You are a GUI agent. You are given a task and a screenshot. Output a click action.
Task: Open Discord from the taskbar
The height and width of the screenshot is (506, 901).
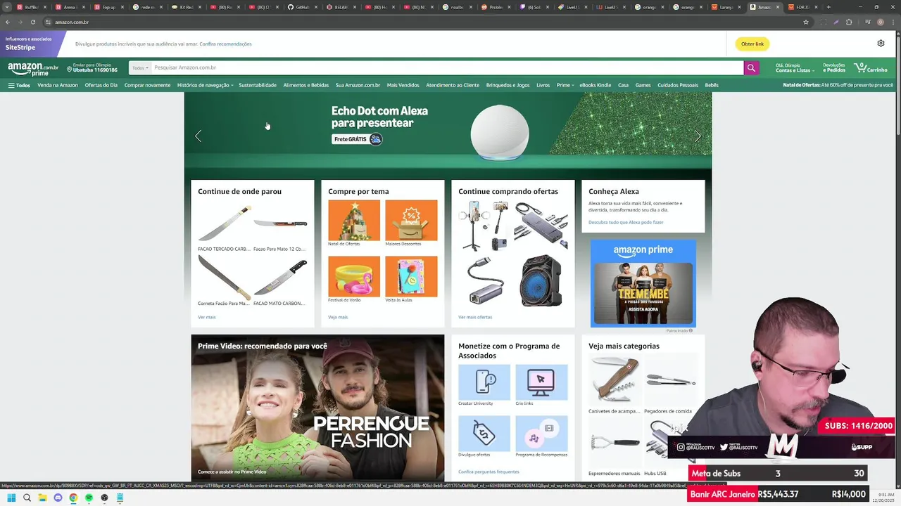coord(58,498)
